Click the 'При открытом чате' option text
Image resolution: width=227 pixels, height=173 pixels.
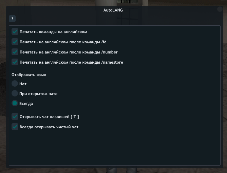click(38, 94)
